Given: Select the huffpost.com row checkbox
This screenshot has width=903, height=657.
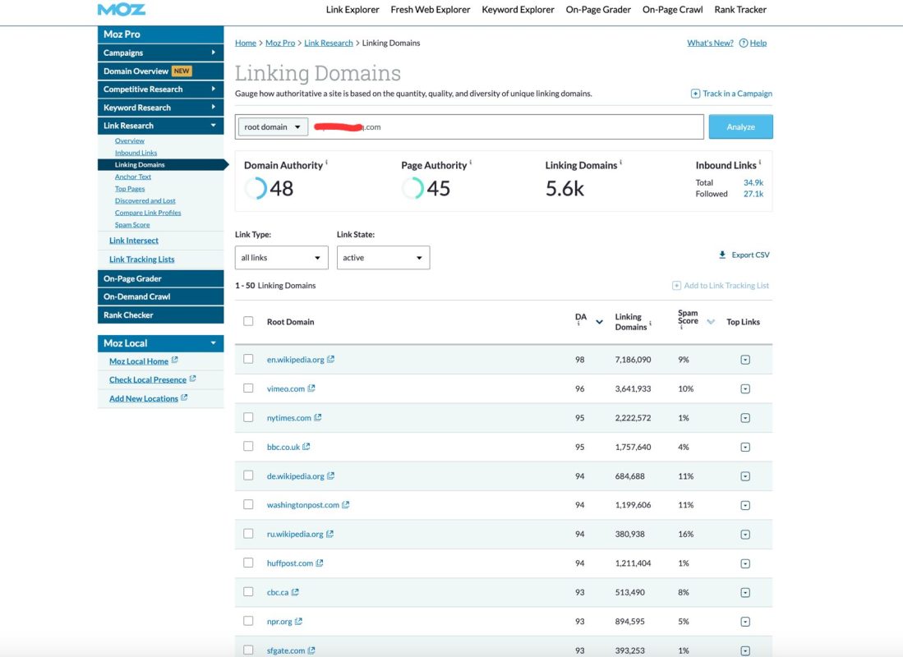Looking at the screenshot, I should click(248, 563).
